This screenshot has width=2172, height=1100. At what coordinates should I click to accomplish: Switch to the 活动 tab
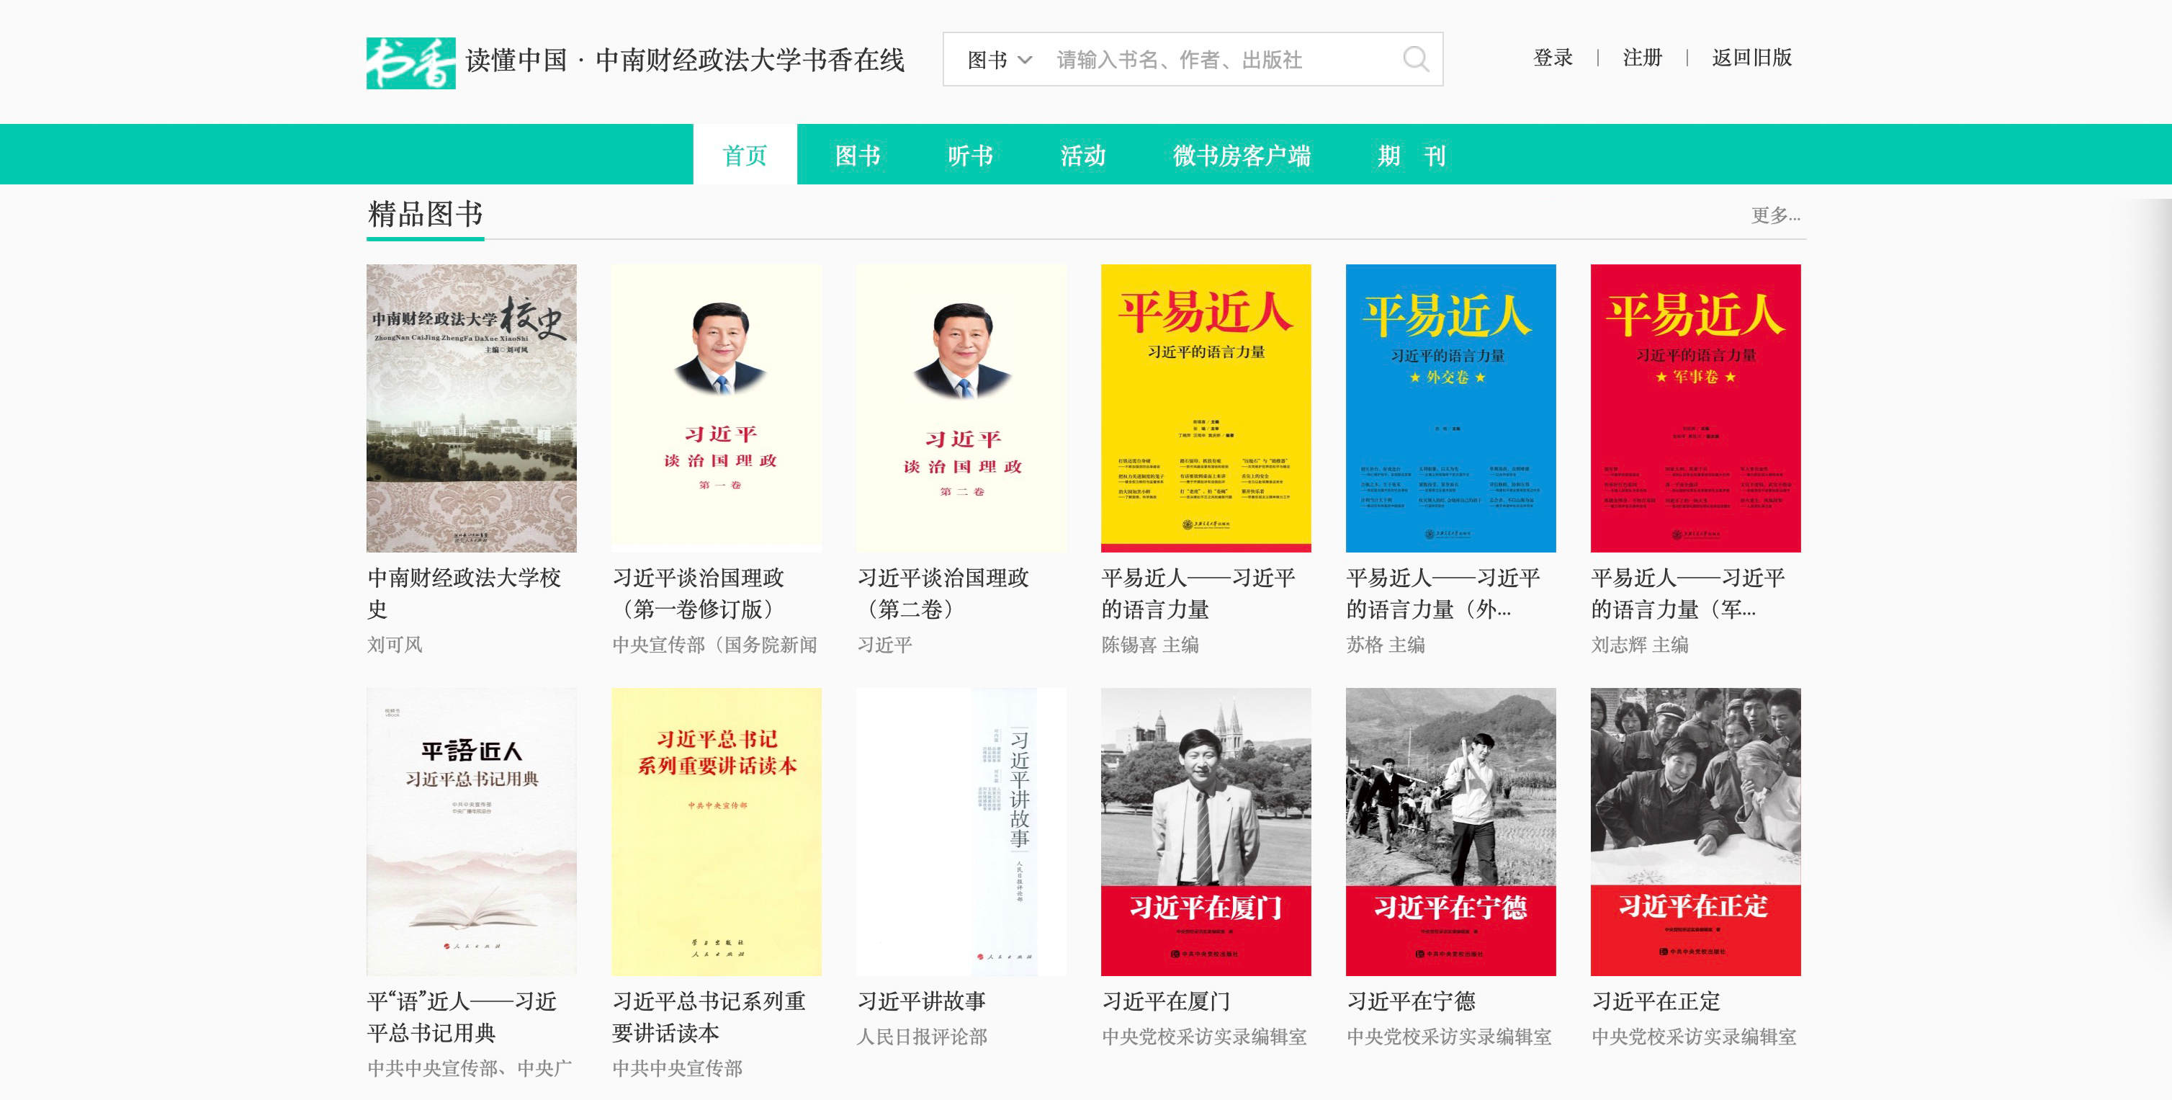click(1082, 155)
